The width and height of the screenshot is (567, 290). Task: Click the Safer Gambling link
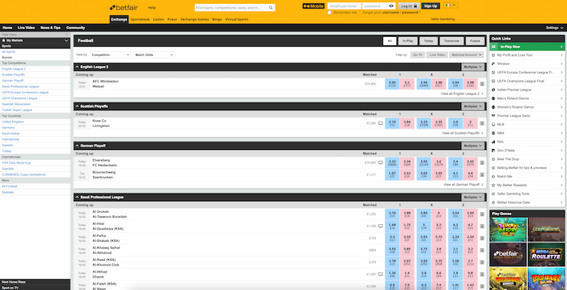[443, 19]
